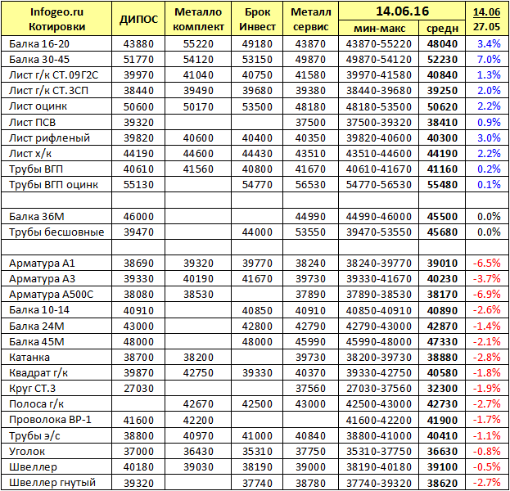Click Брок Инвест price 41000 for Трубы э/с
510x491 pixels.
(x=257, y=435)
